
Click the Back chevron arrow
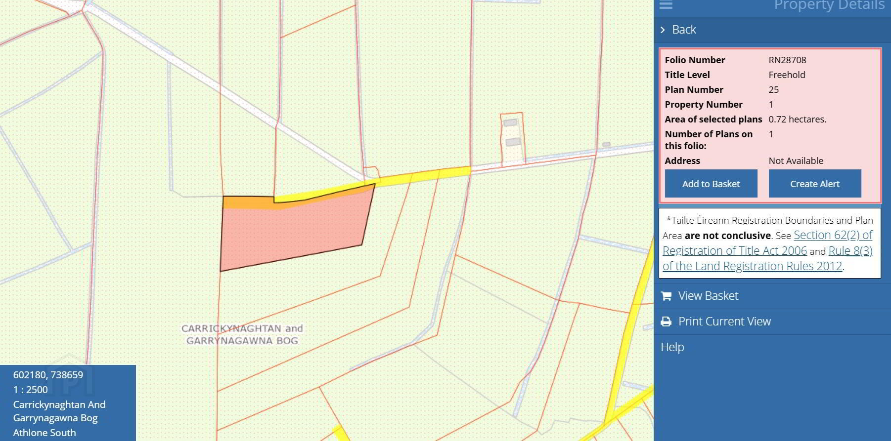point(663,30)
